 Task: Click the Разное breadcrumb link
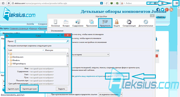(33, 28)
